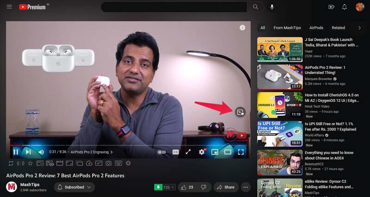Show more filter chips with the arrow
This screenshot has height=197, width=370.
pos(359,28)
